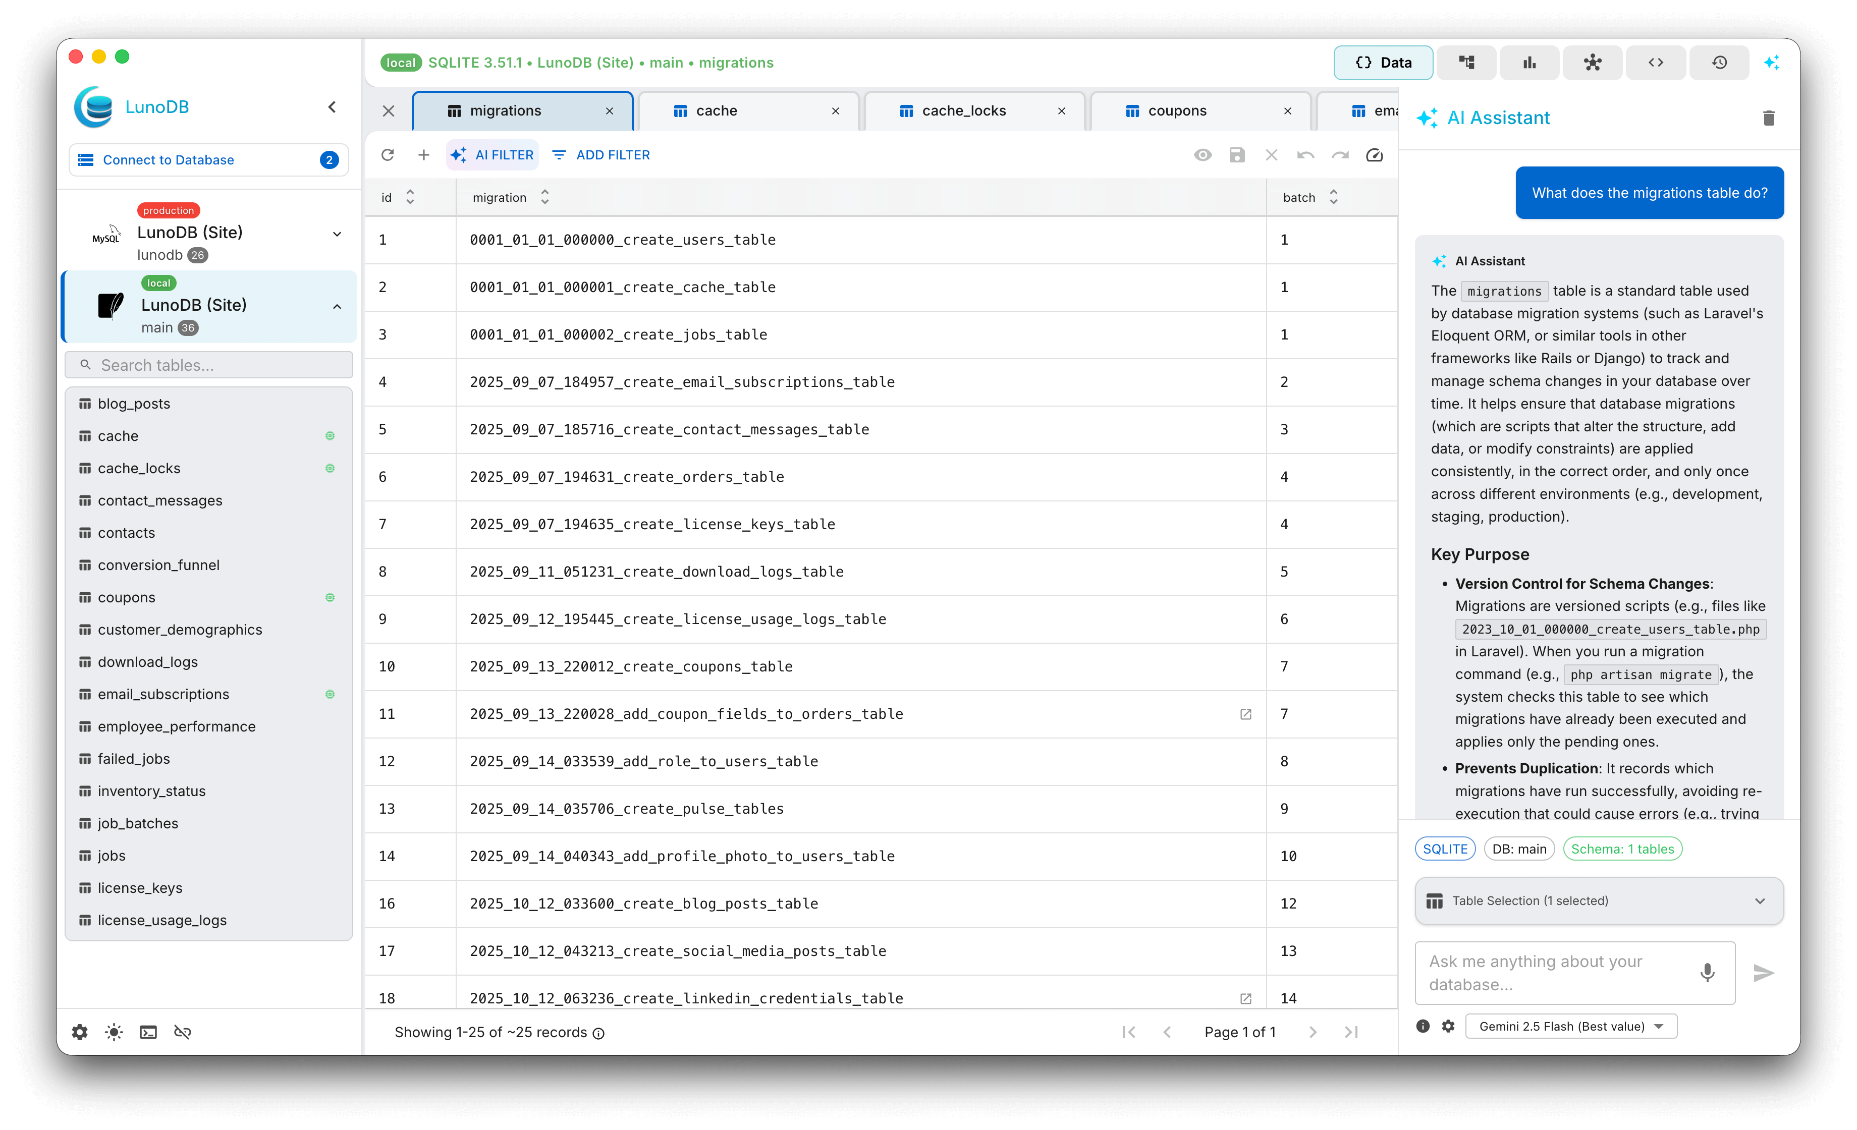
Task: Open the query history view
Action: point(1719,63)
